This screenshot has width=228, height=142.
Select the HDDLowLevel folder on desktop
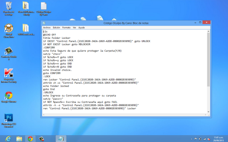click(26, 30)
